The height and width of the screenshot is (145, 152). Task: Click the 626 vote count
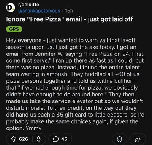pyautogui.click(x=24, y=139)
